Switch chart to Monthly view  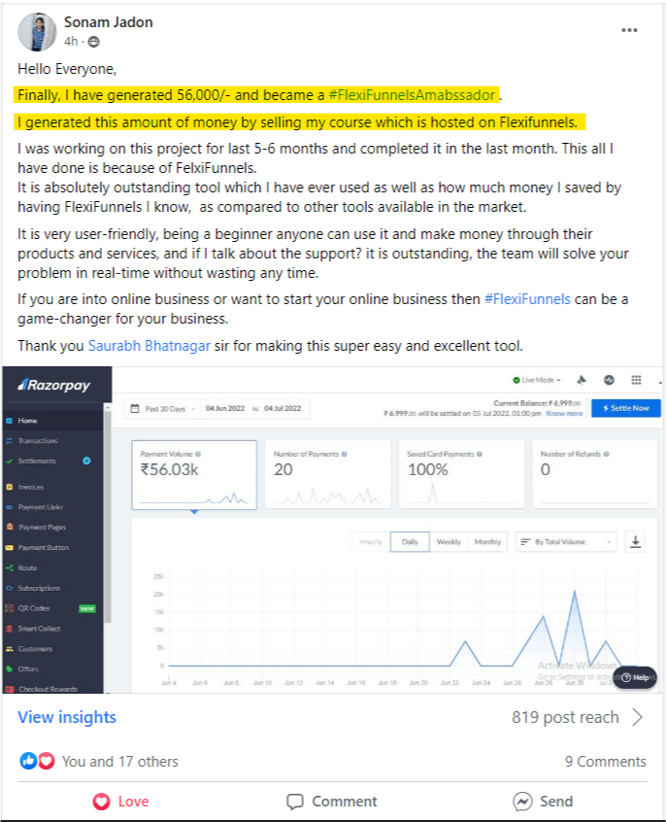[x=488, y=541]
